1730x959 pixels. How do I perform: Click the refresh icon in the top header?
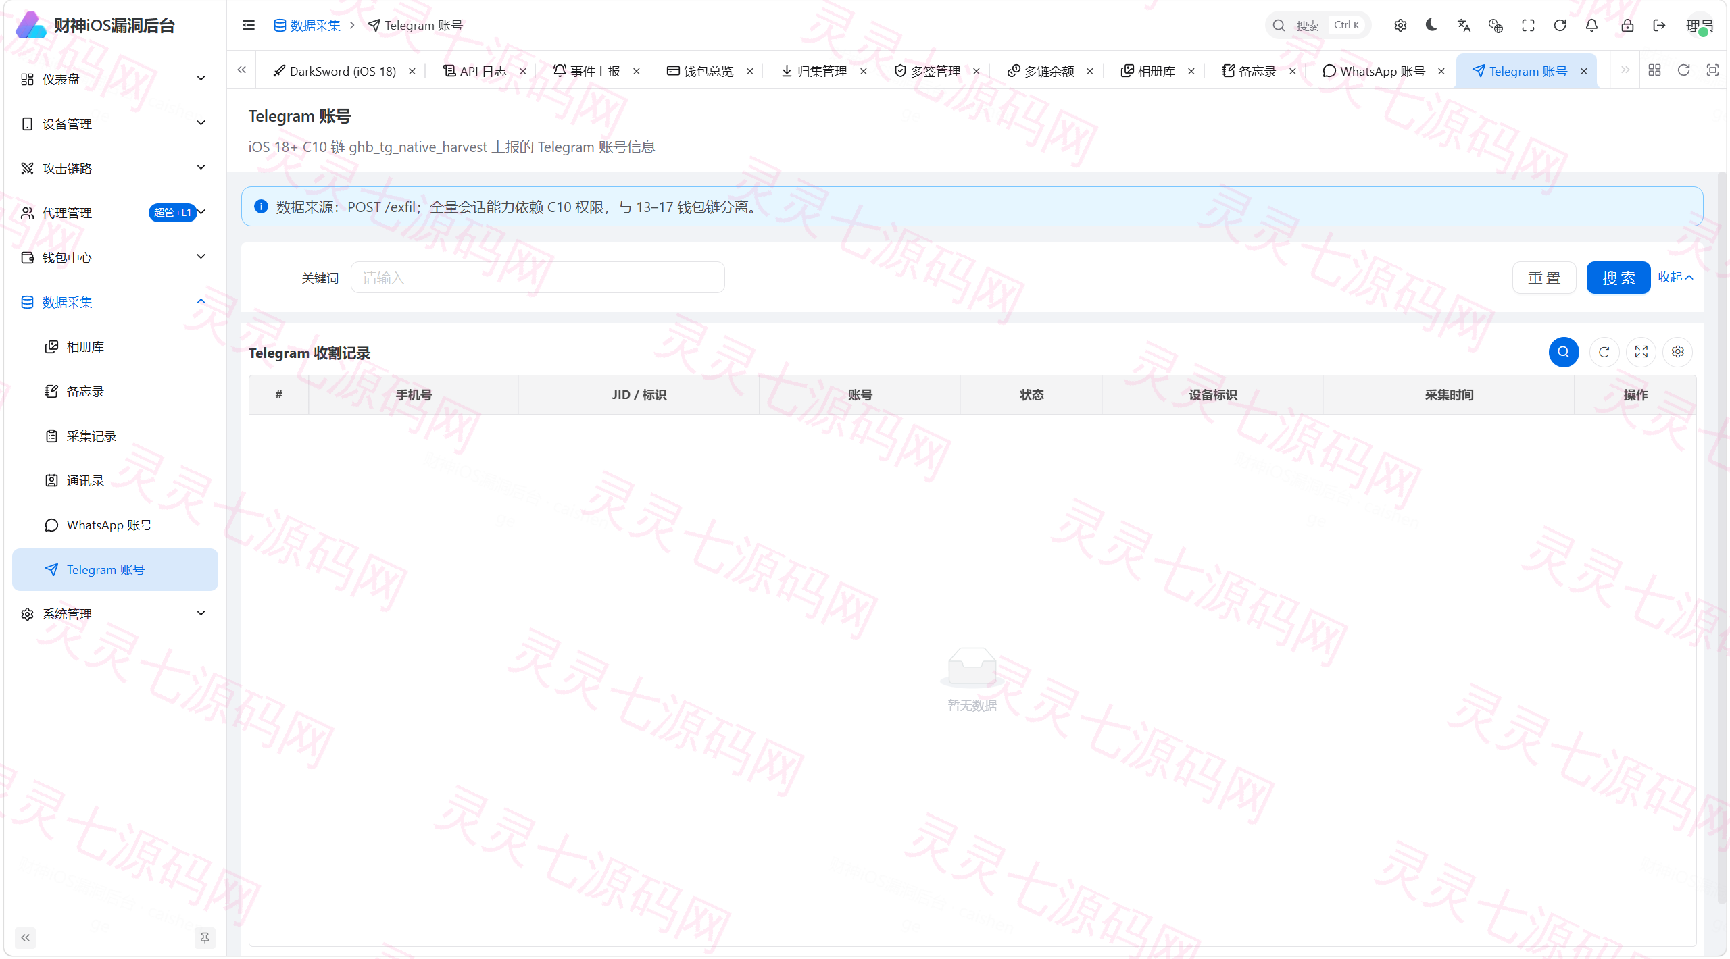pyautogui.click(x=1560, y=25)
